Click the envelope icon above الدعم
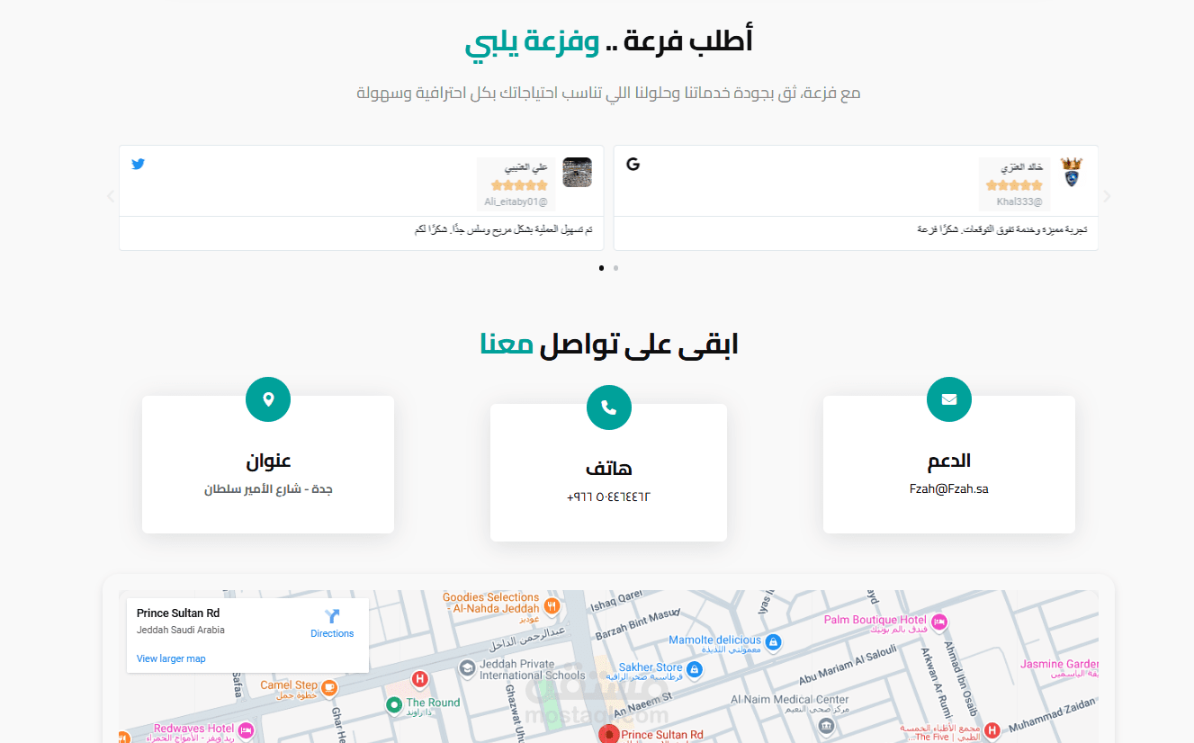The height and width of the screenshot is (743, 1194). [x=949, y=399]
